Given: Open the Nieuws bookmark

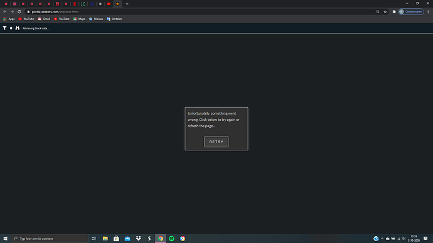Looking at the screenshot, I should [x=96, y=19].
